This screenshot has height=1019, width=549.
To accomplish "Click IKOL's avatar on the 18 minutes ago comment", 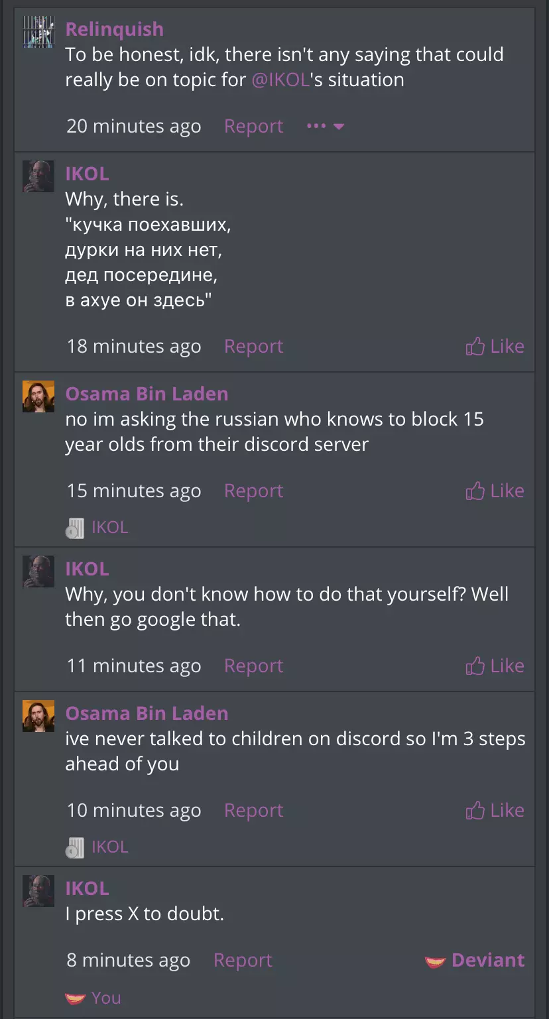I will (38, 176).
